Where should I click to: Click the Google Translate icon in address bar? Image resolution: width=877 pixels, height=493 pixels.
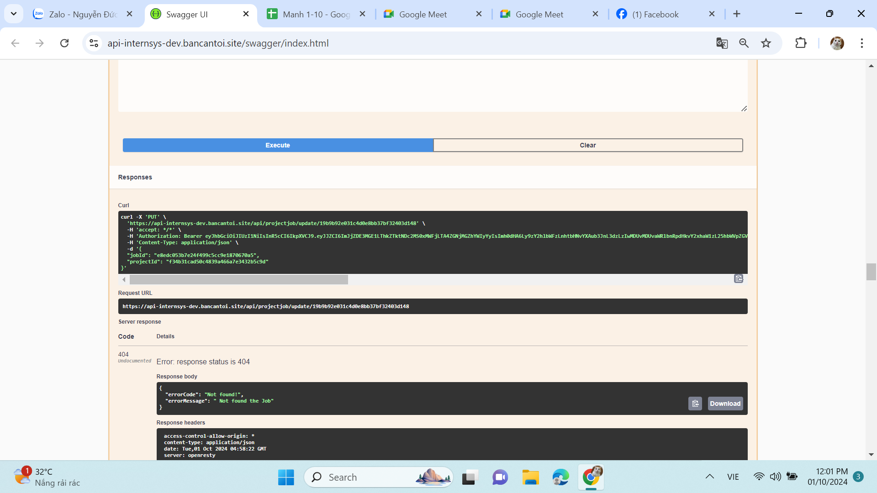point(722,43)
